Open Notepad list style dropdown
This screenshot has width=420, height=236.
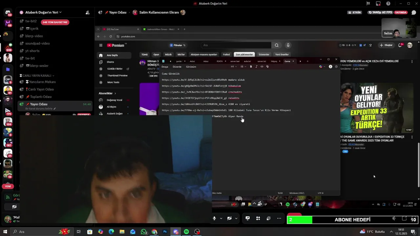(x=243, y=67)
